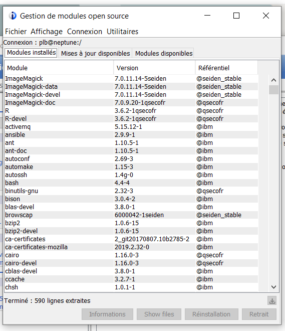Click the Réinstallation button

coord(211,314)
